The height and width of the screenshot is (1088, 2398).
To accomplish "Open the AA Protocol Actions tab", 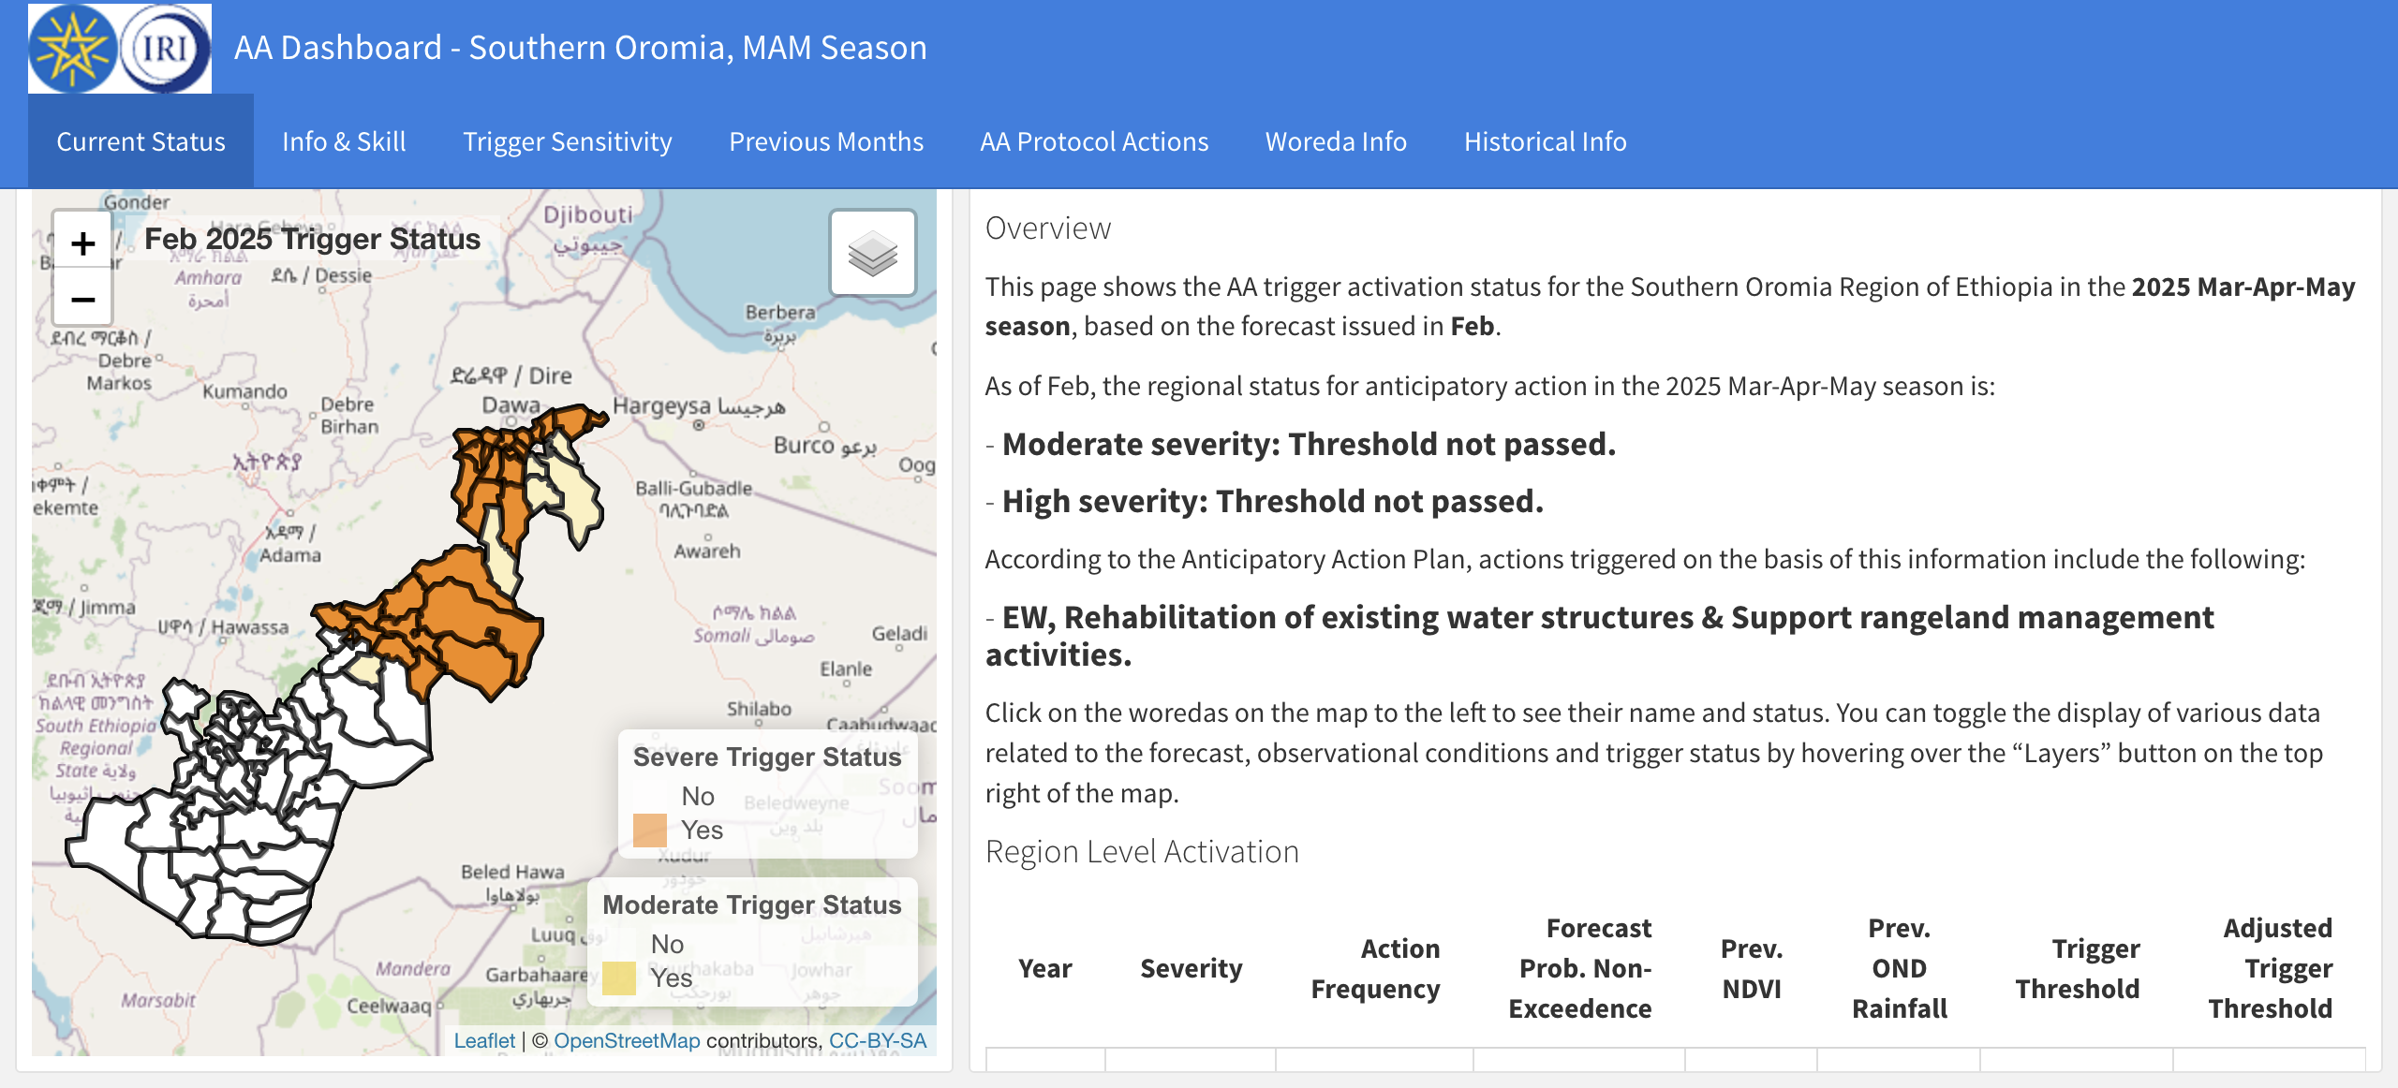I will (x=1093, y=142).
